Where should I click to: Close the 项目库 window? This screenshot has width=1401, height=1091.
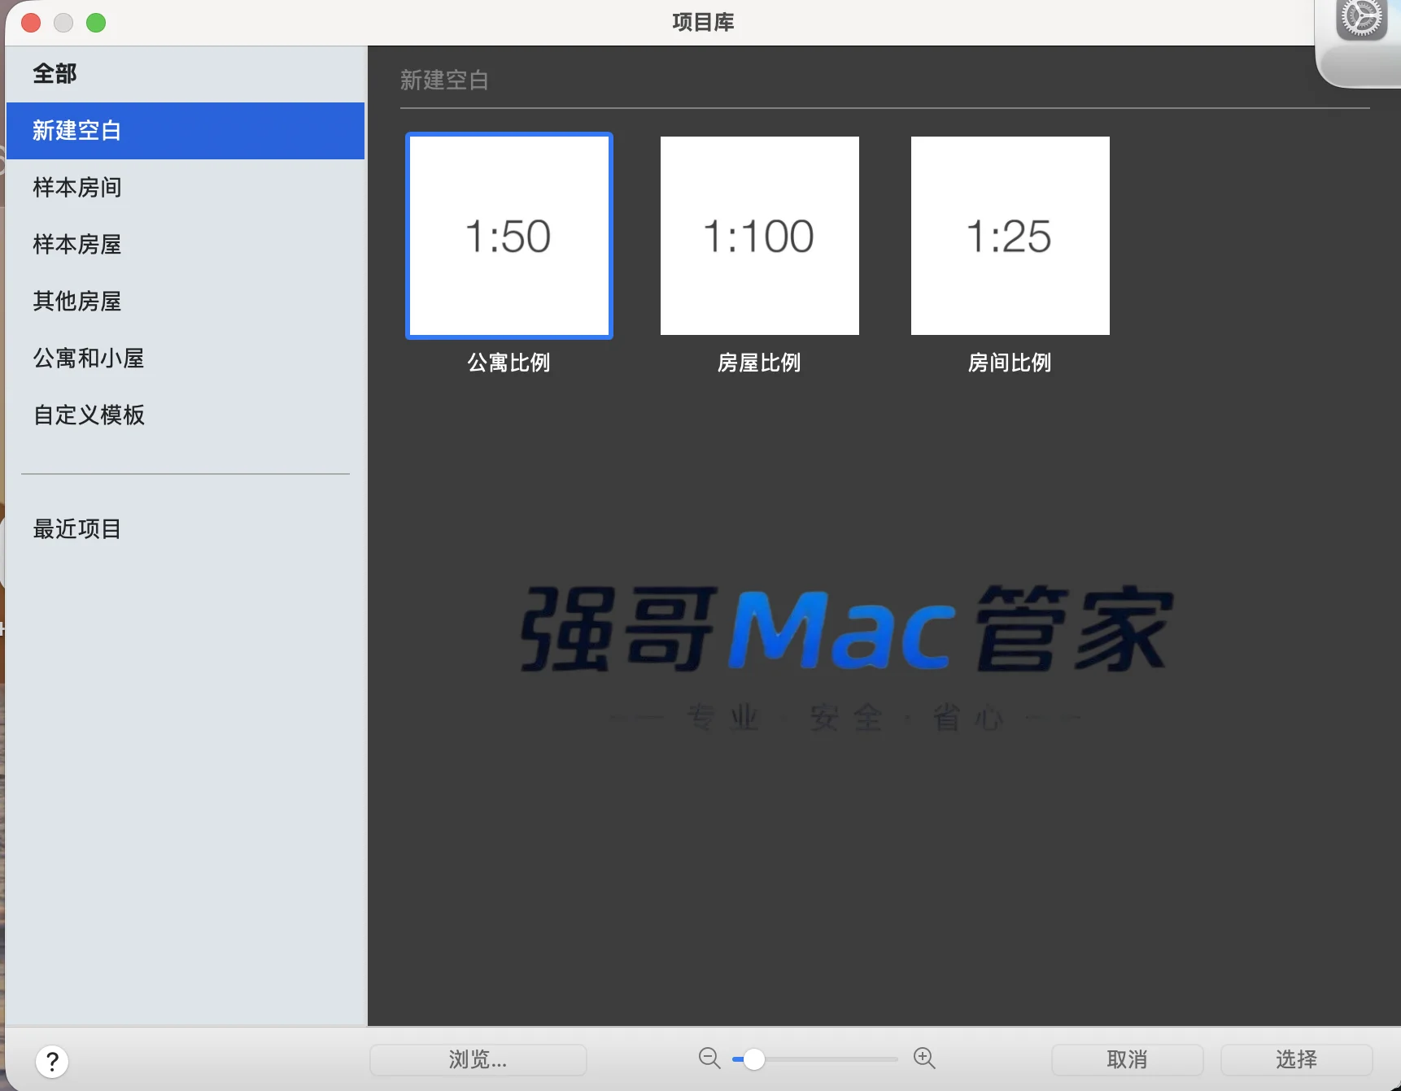click(31, 23)
